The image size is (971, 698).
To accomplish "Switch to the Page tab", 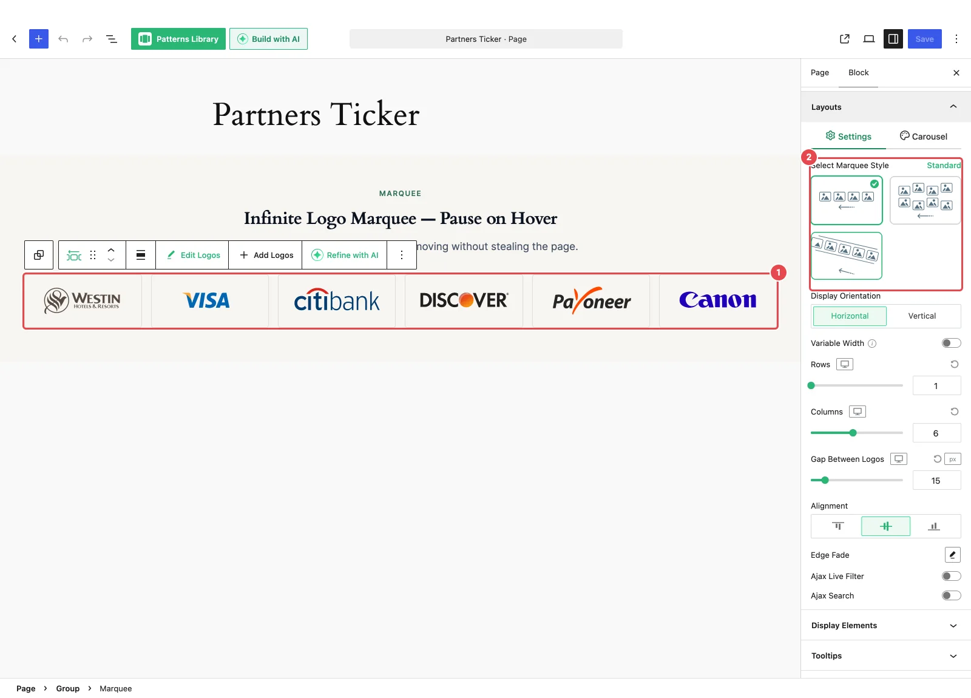I will point(820,73).
